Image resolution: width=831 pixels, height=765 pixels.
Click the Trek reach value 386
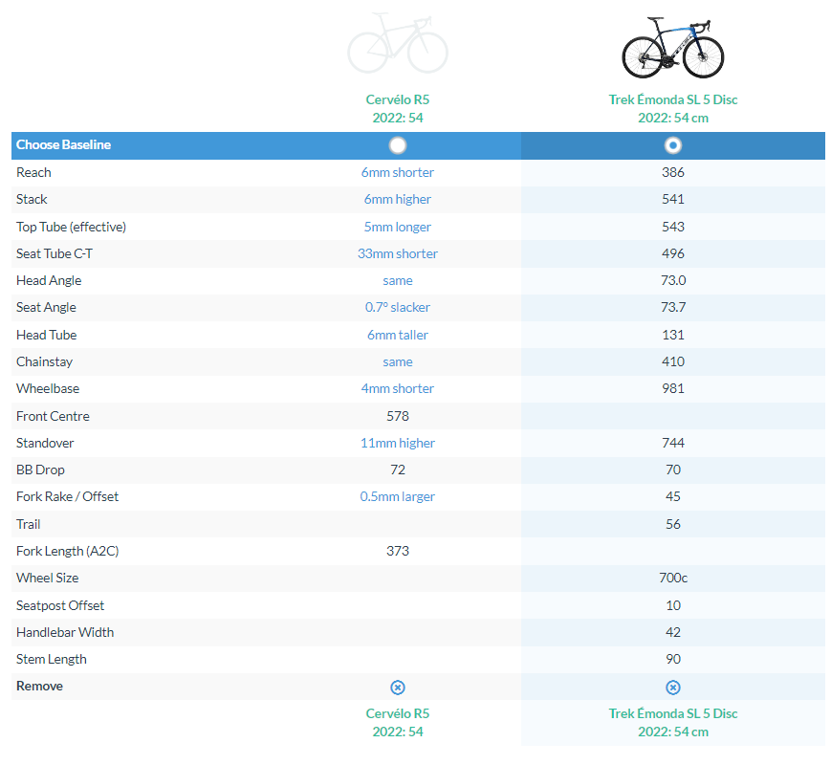coord(672,172)
